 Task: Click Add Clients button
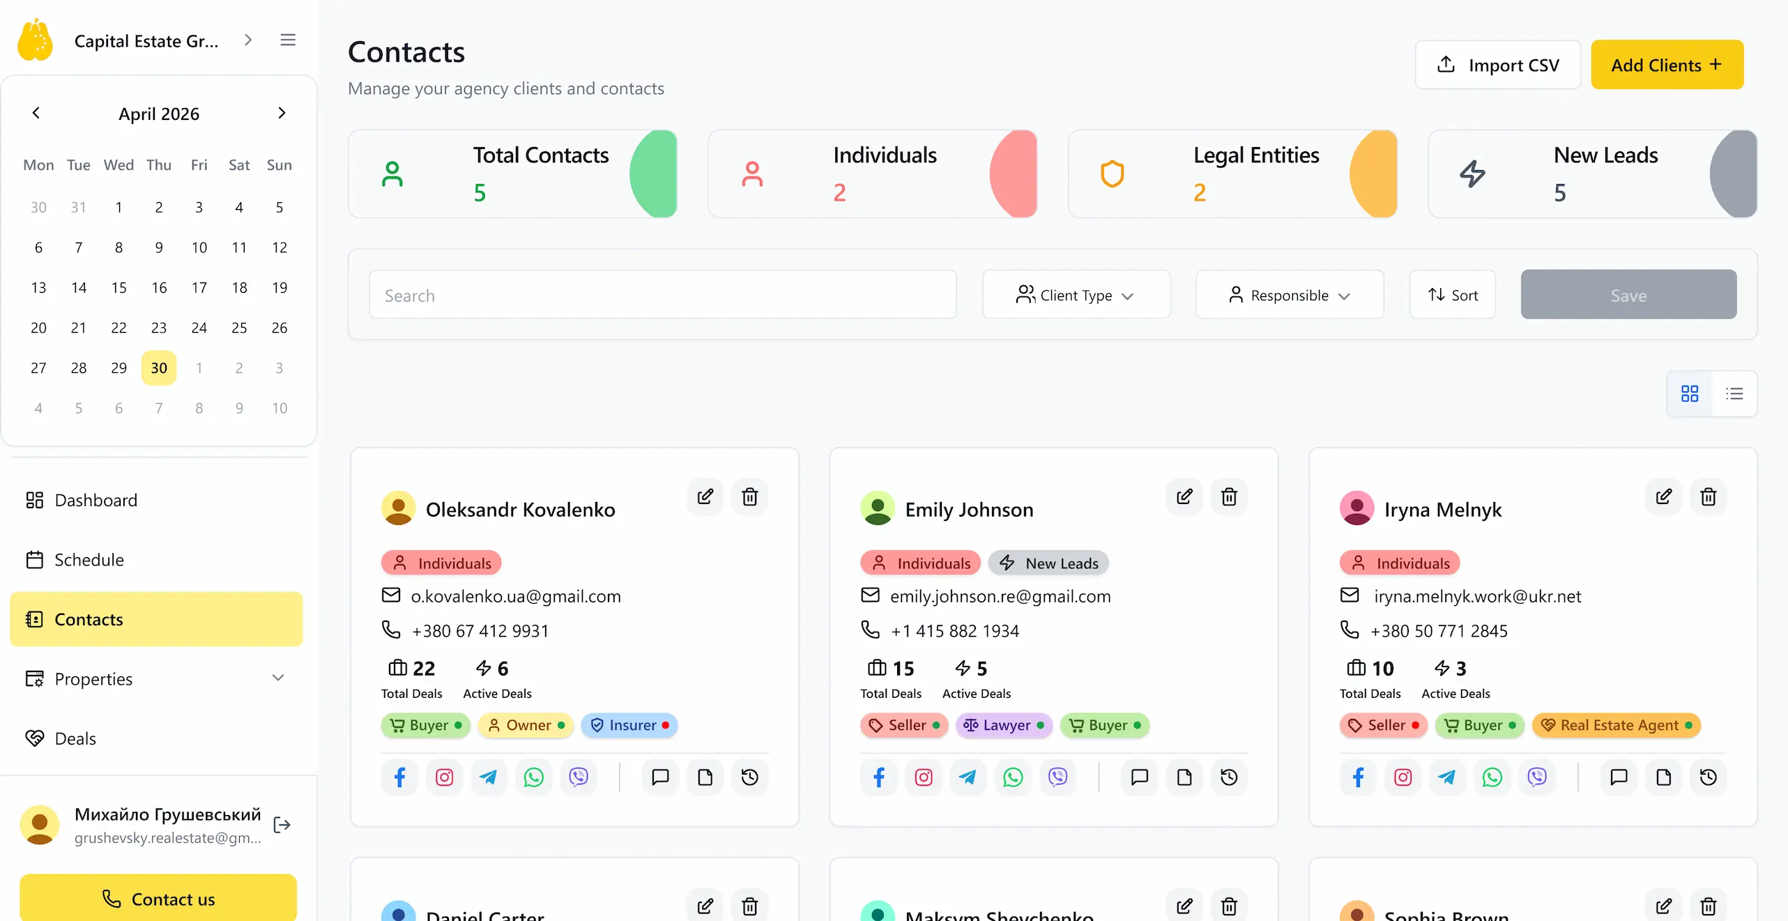pyautogui.click(x=1667, y=65)
